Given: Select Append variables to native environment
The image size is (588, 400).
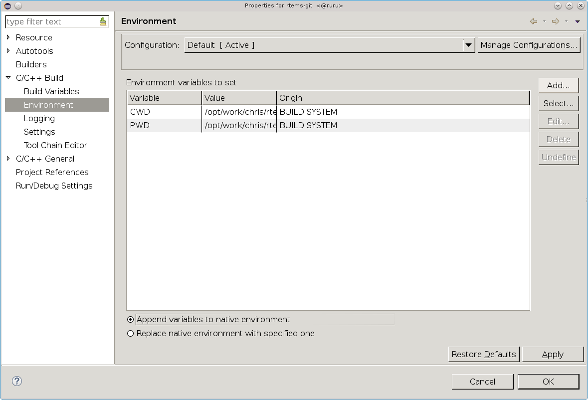Looking at the screenshot, I should tap(131, 320).
